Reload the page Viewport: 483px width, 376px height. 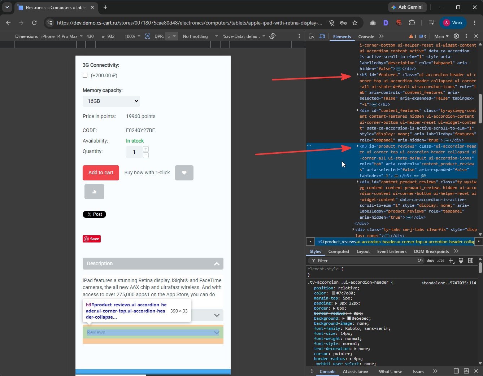(x=34, y=23)
